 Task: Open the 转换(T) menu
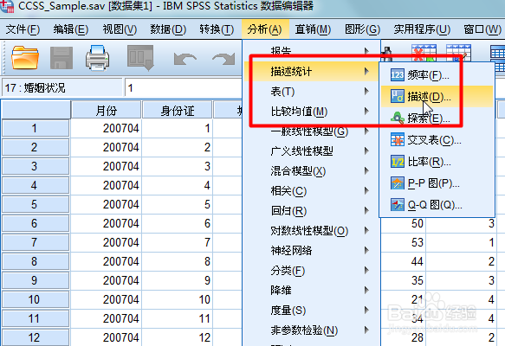pyautogui.click(x=217, y=29)
